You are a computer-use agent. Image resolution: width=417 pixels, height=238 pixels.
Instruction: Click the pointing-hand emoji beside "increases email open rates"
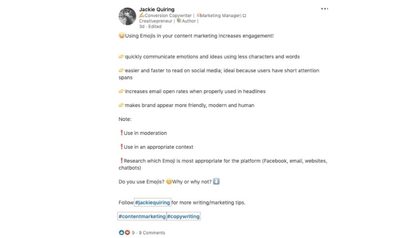click(x=122, y=91)
